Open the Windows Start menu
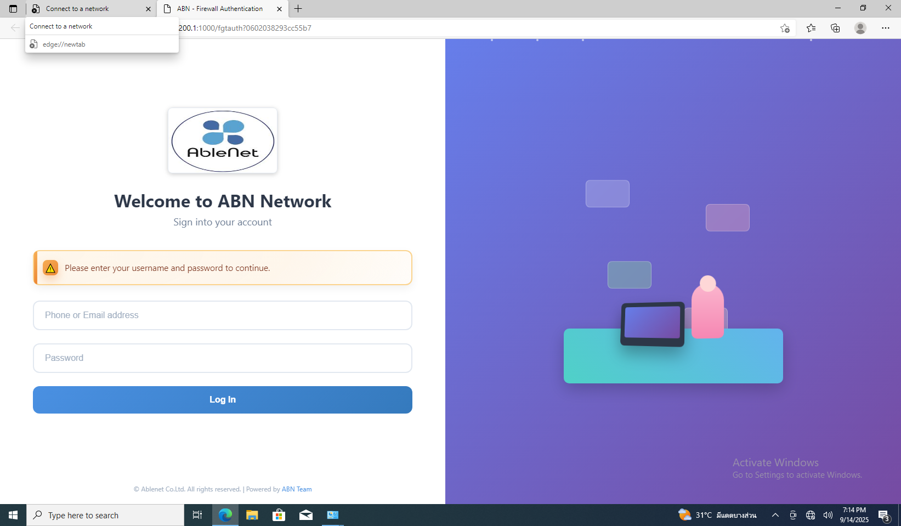The width and height of the screenshot is (901, 526). click(x=13, y=515)
